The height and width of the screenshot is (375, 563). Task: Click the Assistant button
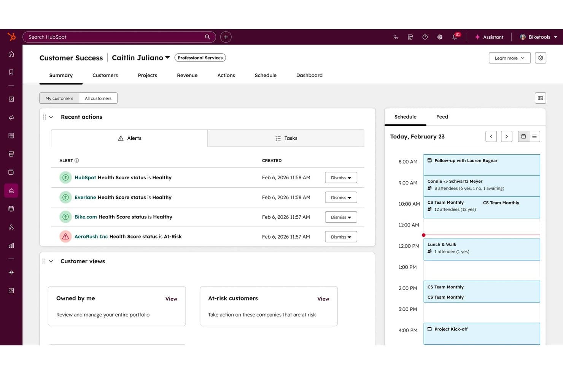[489, 37]
